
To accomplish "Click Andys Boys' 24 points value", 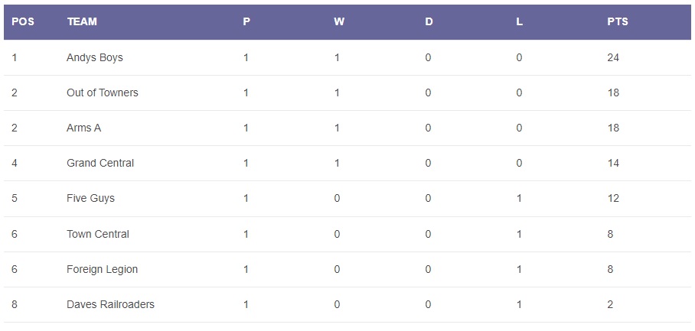I will pos(613,57).
